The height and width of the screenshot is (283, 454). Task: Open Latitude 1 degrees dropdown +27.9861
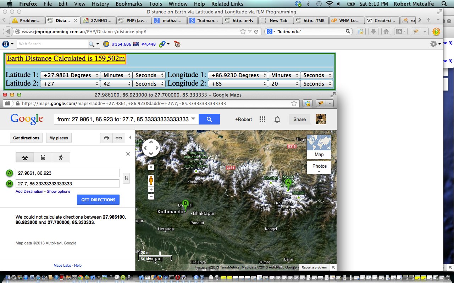click(x=70, y=75)
